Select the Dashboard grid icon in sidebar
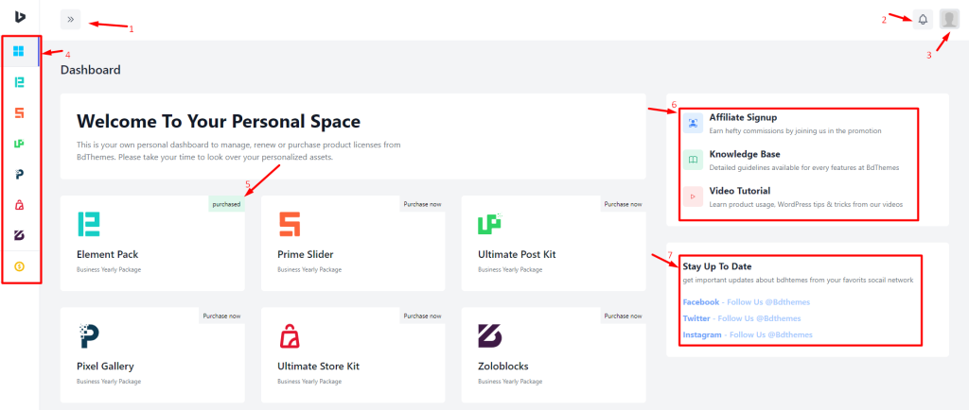Viewport: 969px width, 410px height. [19, 51]
